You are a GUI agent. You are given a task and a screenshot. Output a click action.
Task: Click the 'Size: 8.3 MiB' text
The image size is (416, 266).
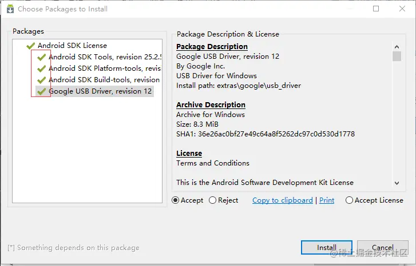pyautogui.click(x=197, y=124)
